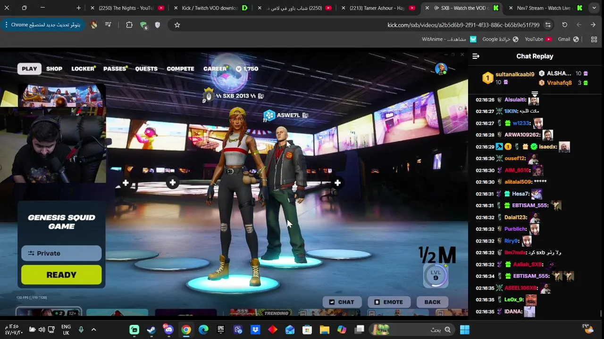Switch ENG UK input language
This screenshot has width=604, height=339.
pos(66,330)
